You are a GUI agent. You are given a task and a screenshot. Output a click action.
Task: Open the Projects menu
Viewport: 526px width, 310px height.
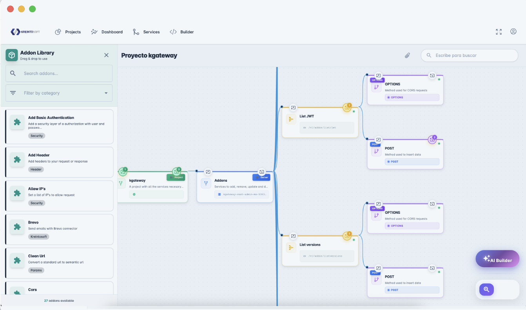coord(68,32)
